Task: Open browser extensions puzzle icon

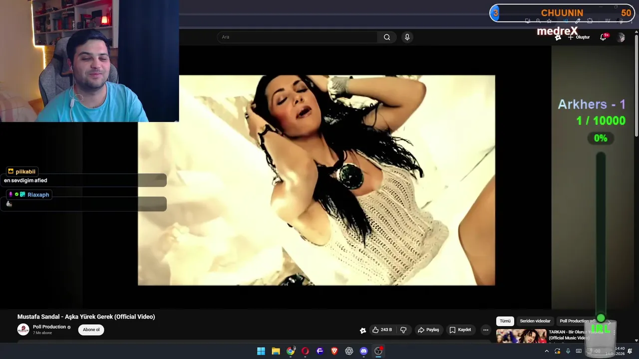Action: [x=590, y=21]
